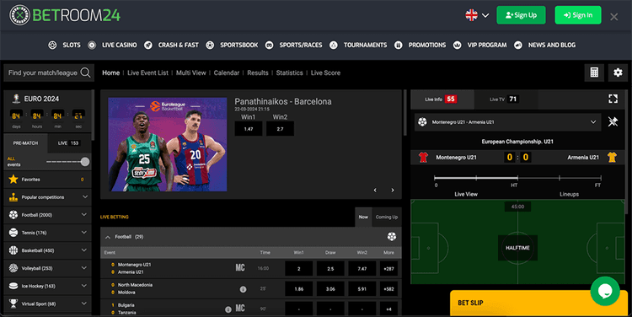Show next banner slide
Viewport: 632px width, 317px height.
pos(393,190)
